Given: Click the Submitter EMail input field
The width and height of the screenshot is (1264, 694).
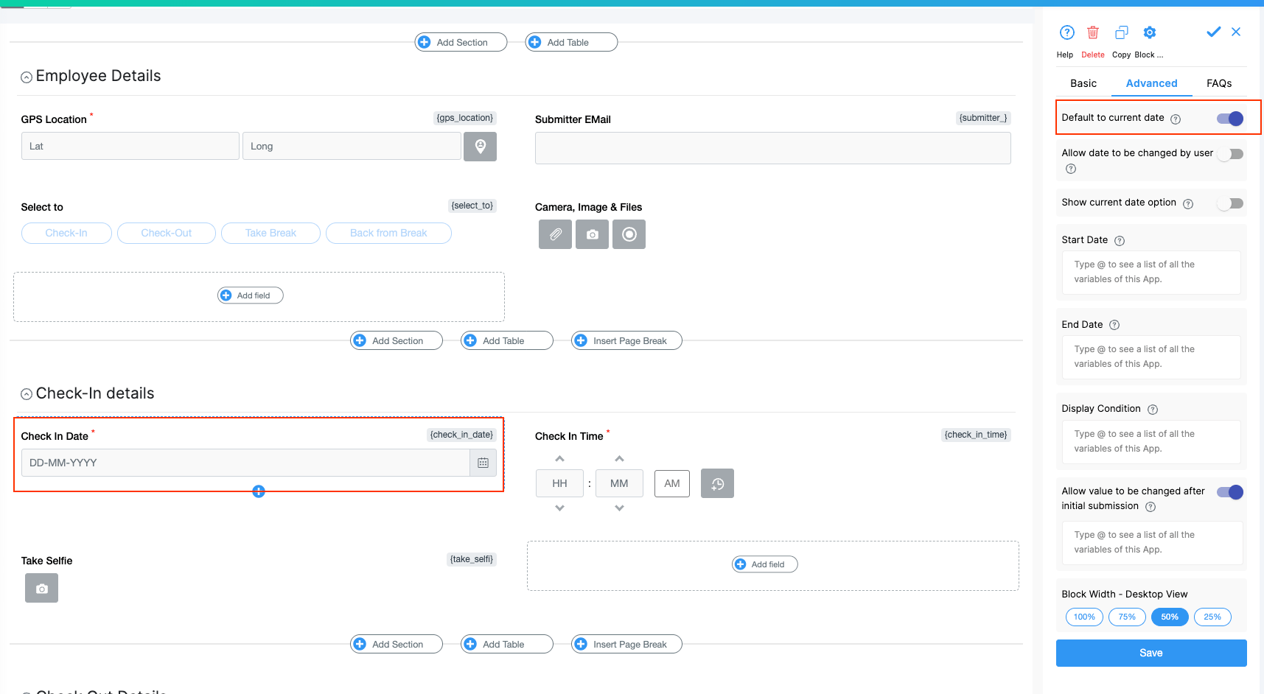Looking at the screenshot, I should coord(772,148).
